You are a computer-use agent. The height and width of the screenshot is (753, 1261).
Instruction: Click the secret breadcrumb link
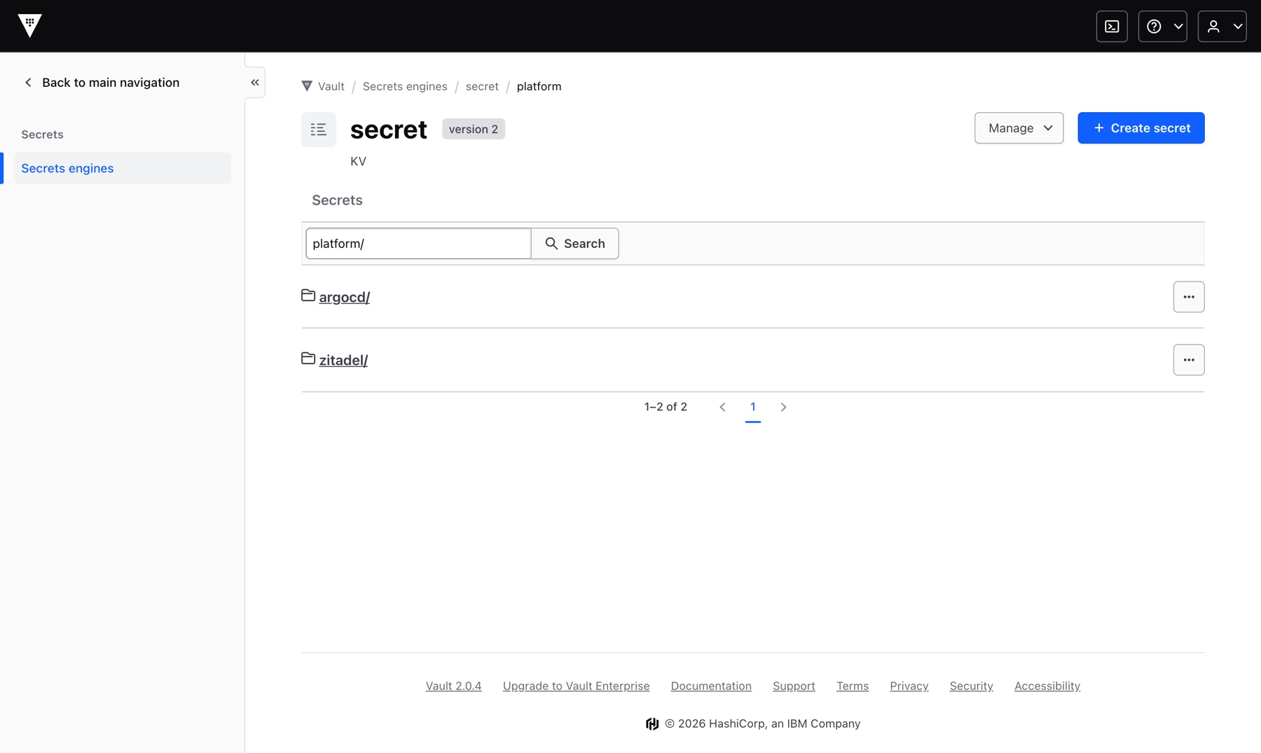pyautogui.click(x=482, y=86)
